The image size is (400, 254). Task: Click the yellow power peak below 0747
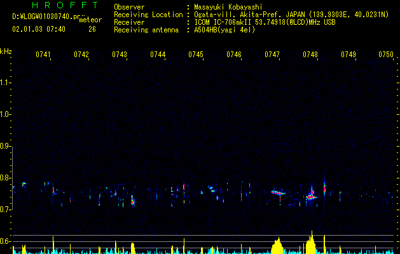point(277,246)
